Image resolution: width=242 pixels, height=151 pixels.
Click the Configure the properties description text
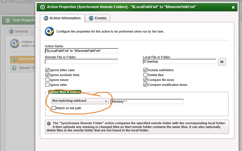[x=110, y=32]
